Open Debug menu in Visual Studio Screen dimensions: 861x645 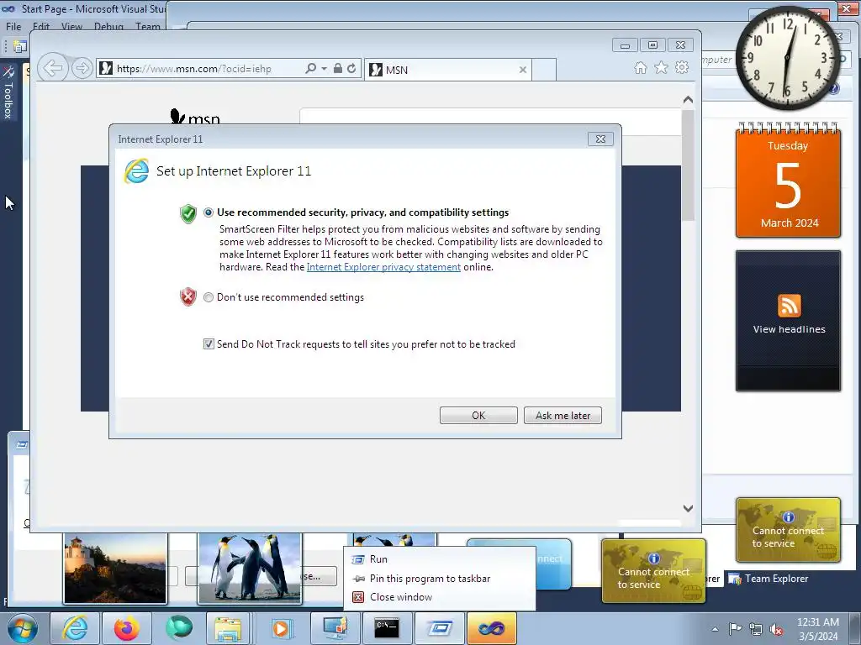108,26
